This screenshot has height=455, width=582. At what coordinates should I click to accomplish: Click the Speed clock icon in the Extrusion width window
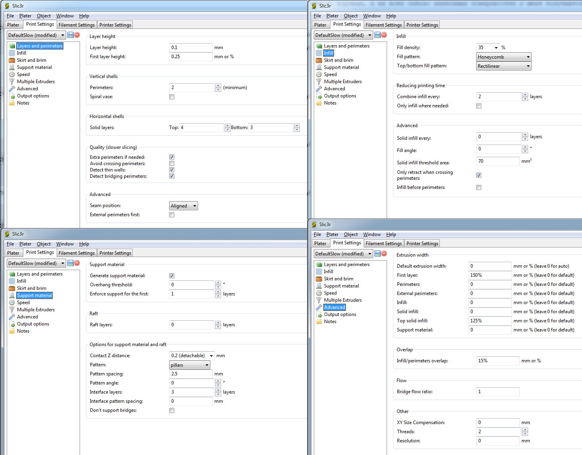pos(319,293)
